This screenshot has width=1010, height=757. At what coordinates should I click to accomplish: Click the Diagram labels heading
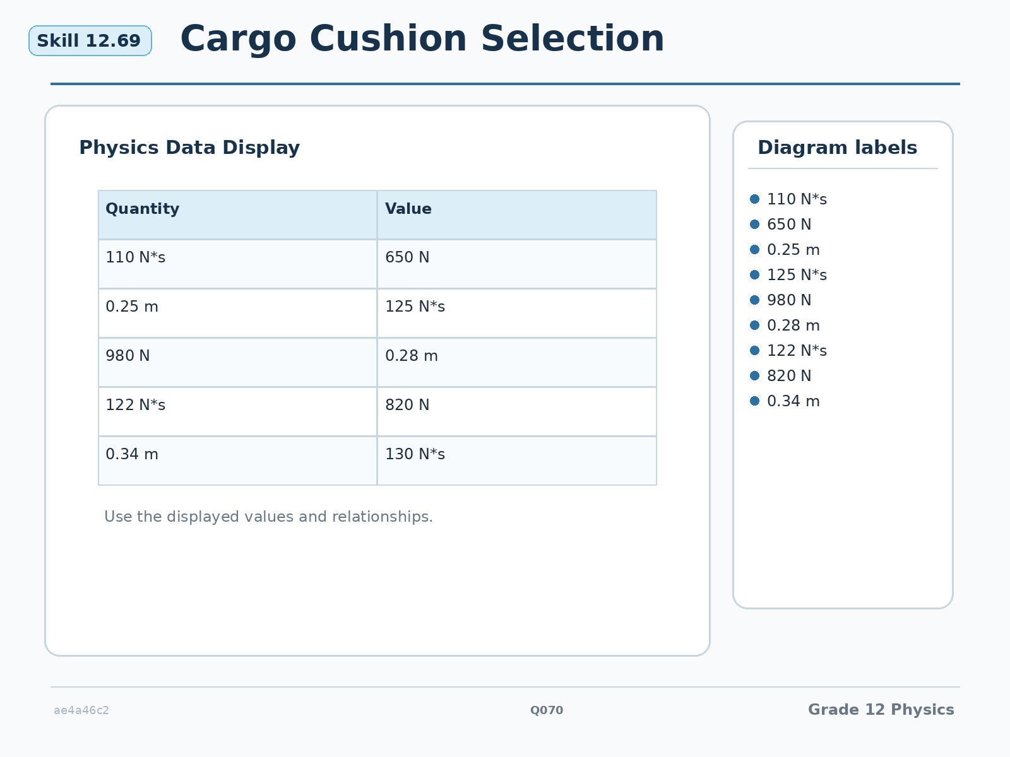point(837,148)
